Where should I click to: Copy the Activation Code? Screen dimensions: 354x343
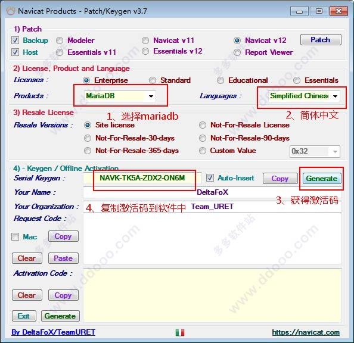(63, 295)
